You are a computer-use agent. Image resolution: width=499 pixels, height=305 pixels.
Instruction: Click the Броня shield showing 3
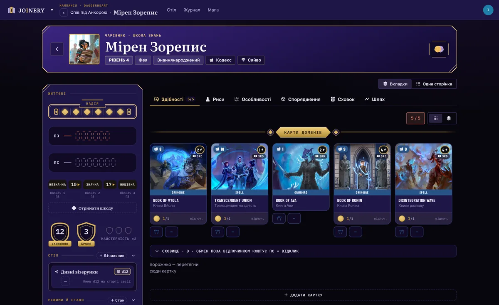click(x=86, y=234)
